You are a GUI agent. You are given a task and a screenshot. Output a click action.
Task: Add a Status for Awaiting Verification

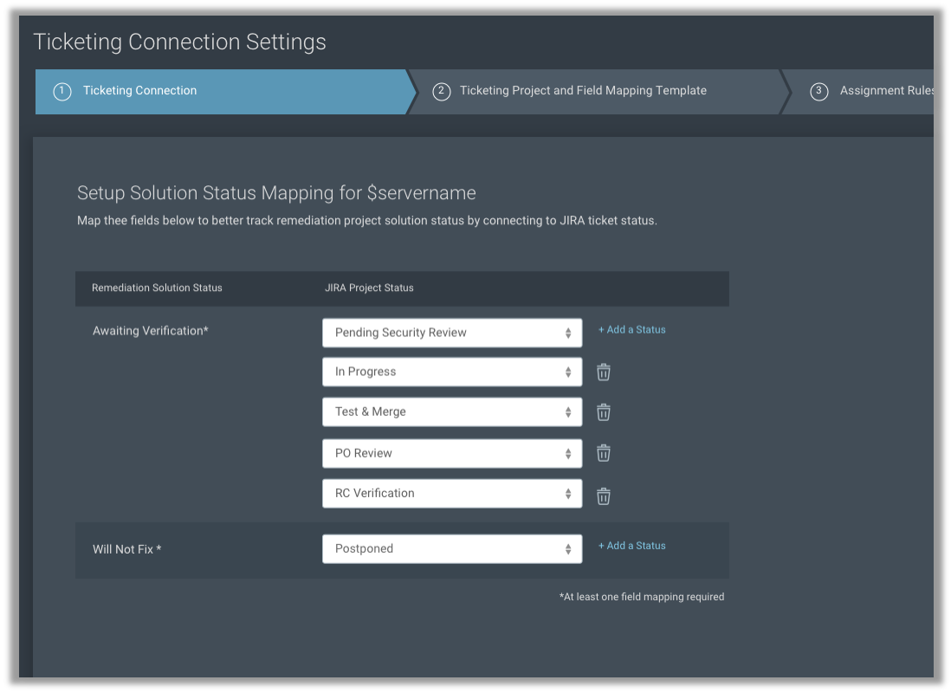[x=632, y=330]
